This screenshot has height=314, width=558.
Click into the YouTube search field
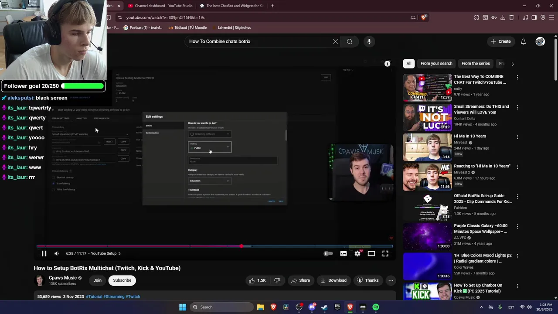(259, 41)
